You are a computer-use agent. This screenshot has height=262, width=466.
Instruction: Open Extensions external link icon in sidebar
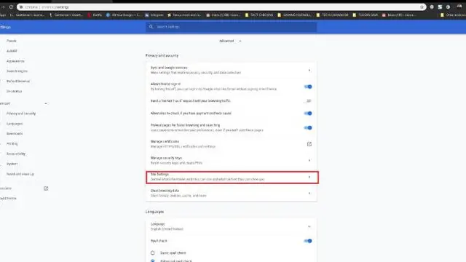click(x=46, y=188)
